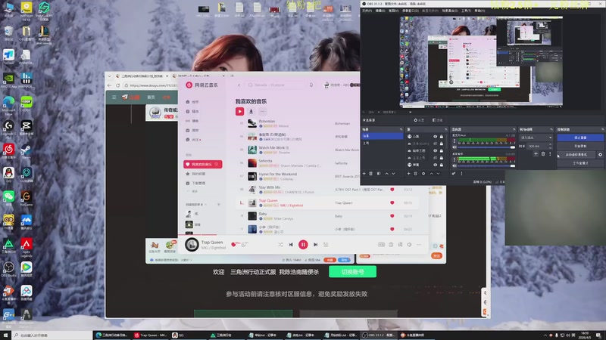The image size is (606, 340).
Task: Click the voice search microphone in NetEase Music
Action: 311,85
